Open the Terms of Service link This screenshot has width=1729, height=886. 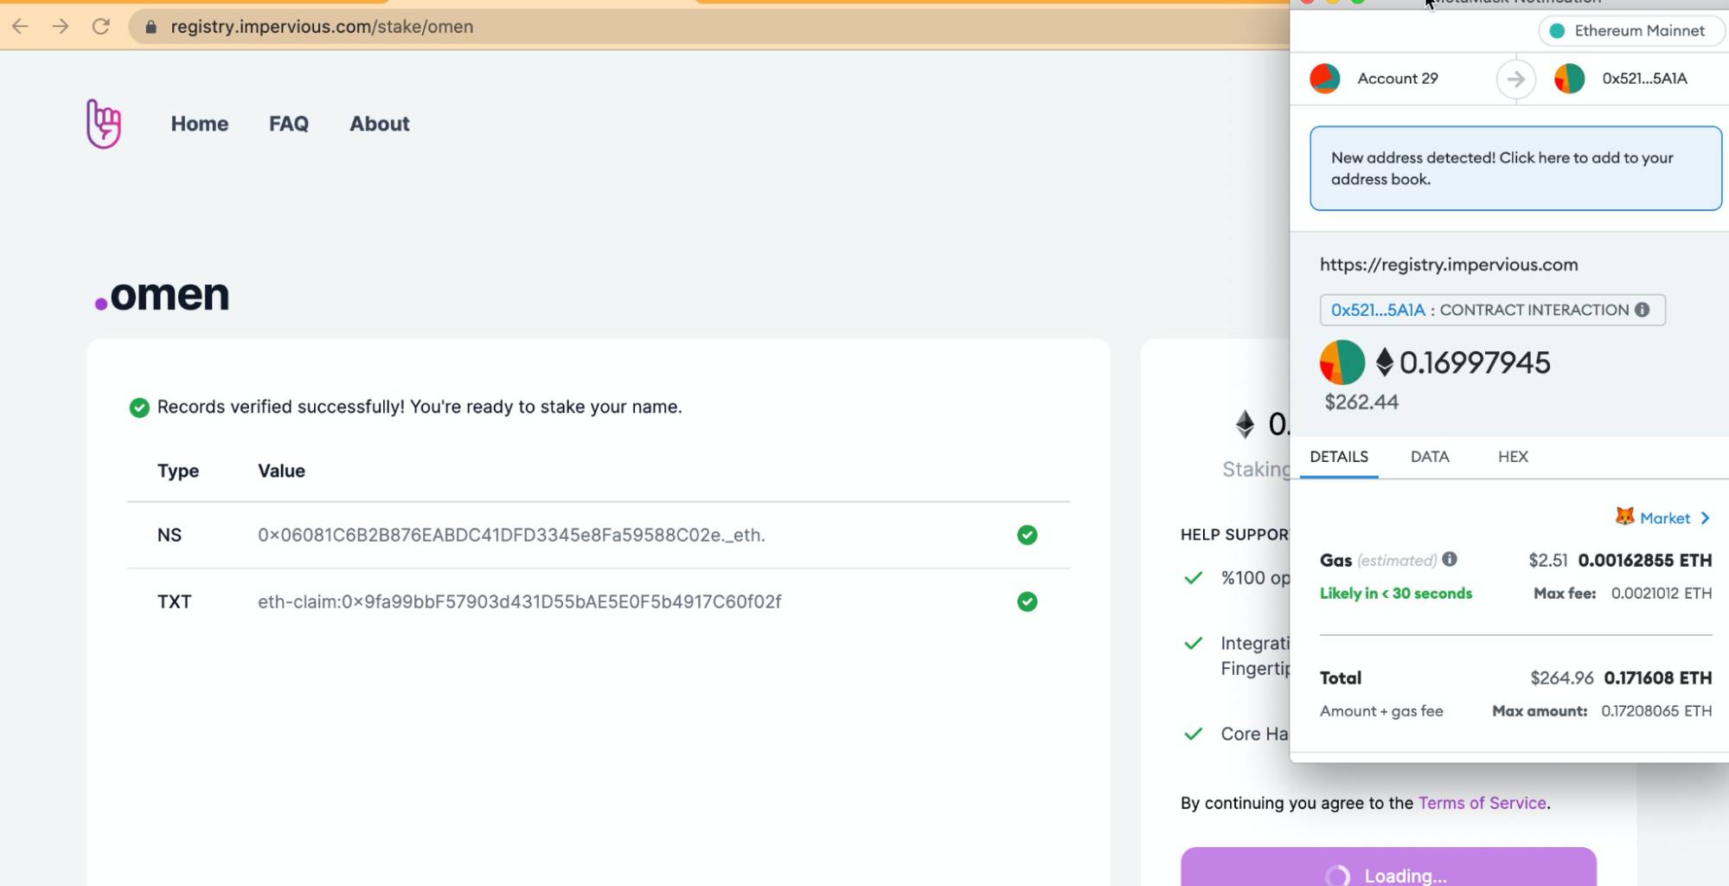click(1482, 803)
